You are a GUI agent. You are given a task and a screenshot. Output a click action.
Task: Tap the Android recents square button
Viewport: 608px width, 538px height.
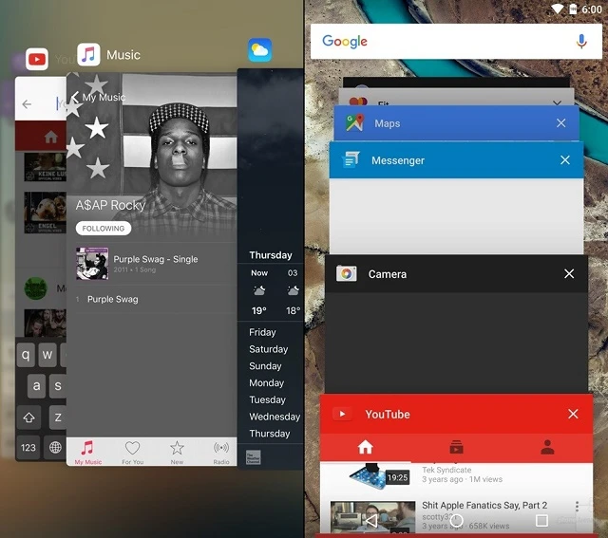[541, 520]
